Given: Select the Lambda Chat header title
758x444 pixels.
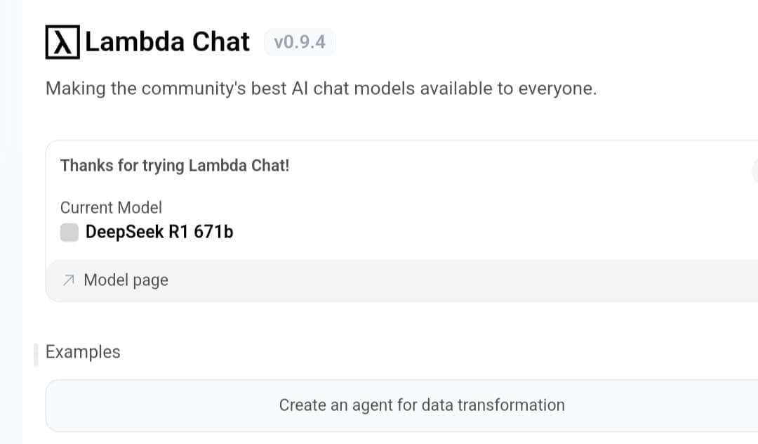Looking at the screenshot, I should click(x=166, y=42).
